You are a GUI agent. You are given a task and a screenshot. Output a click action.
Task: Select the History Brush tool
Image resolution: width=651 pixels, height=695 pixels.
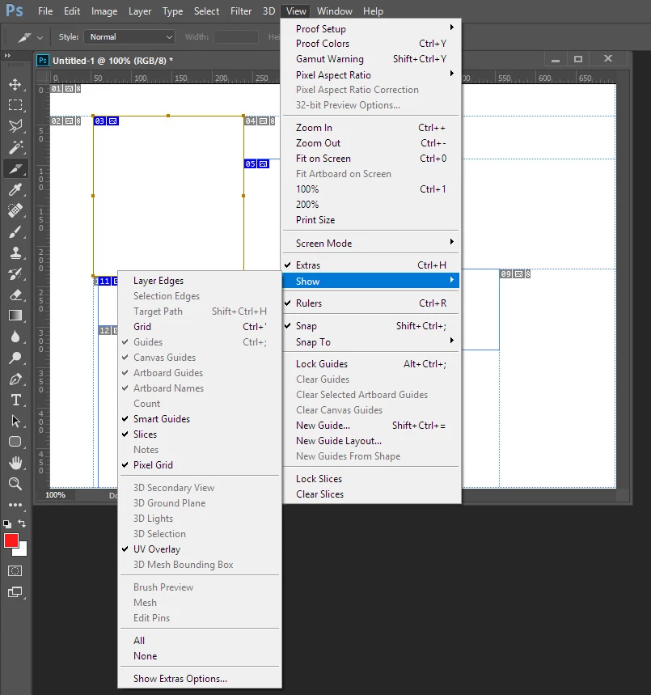point(15,274)
